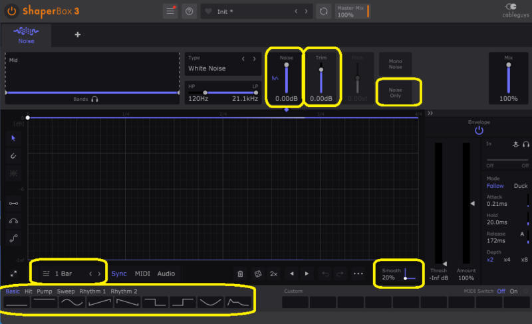Select the S-curve line tool
Screen dimensions: 532x324
(13, 237)
